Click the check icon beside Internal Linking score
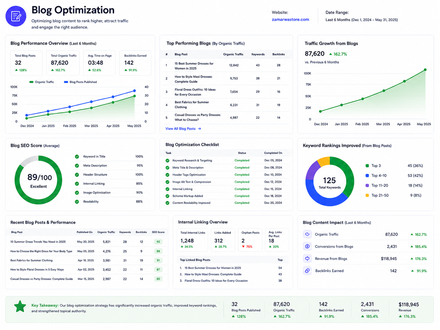This screenshot has width=440, height=330. point(77,184)
